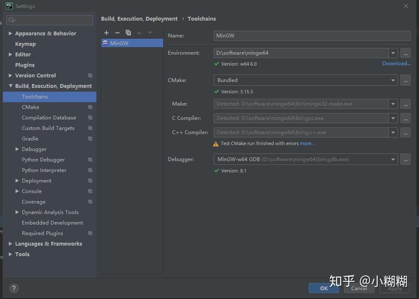Add a new toolchain with the plus icon
This screenshot has width=419, height=299.
click(x=106, y=33)
